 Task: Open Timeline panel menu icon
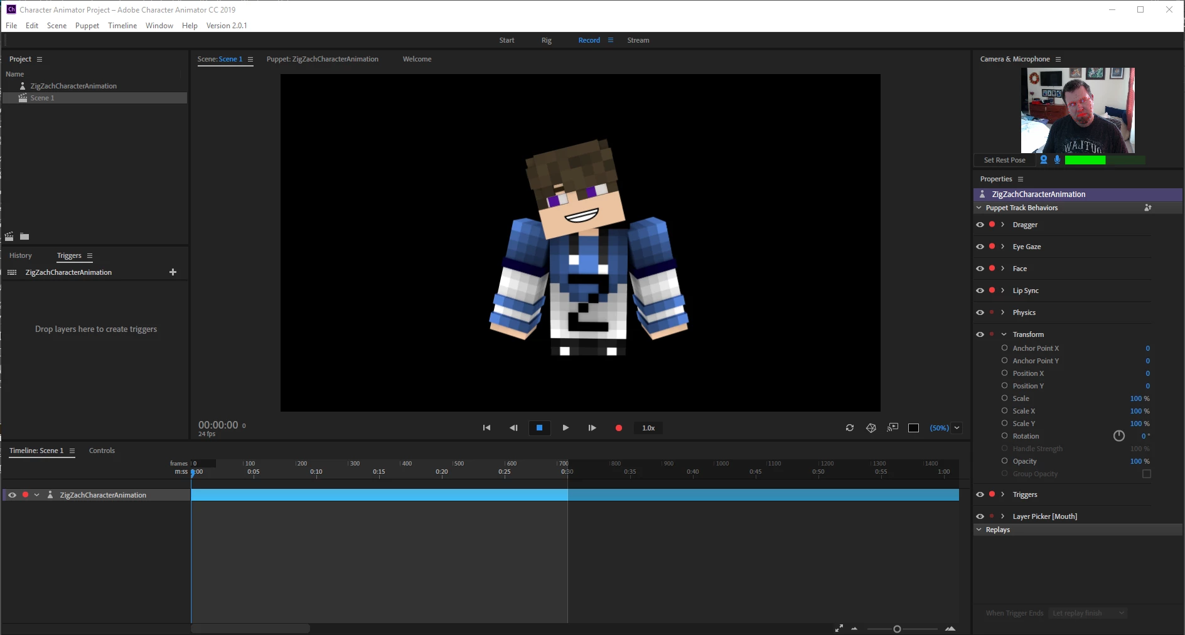coord(72,451)
